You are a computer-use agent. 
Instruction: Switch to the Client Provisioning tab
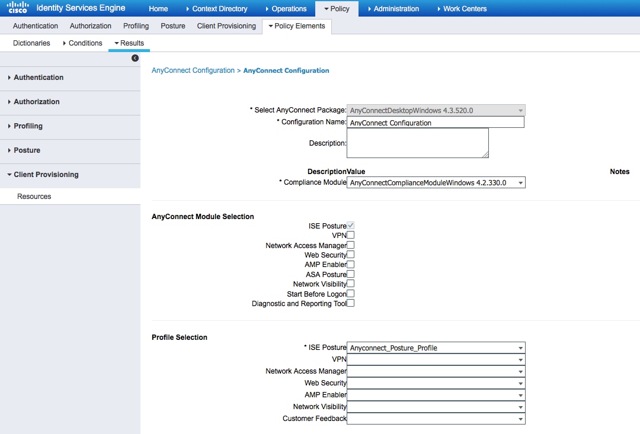point(226,25)
